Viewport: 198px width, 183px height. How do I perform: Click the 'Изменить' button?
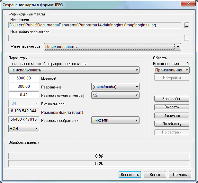[x=171, y=115]
